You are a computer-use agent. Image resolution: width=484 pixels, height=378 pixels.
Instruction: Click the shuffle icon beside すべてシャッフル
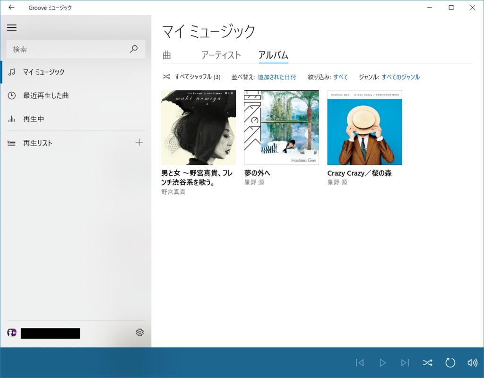[166, 77]
